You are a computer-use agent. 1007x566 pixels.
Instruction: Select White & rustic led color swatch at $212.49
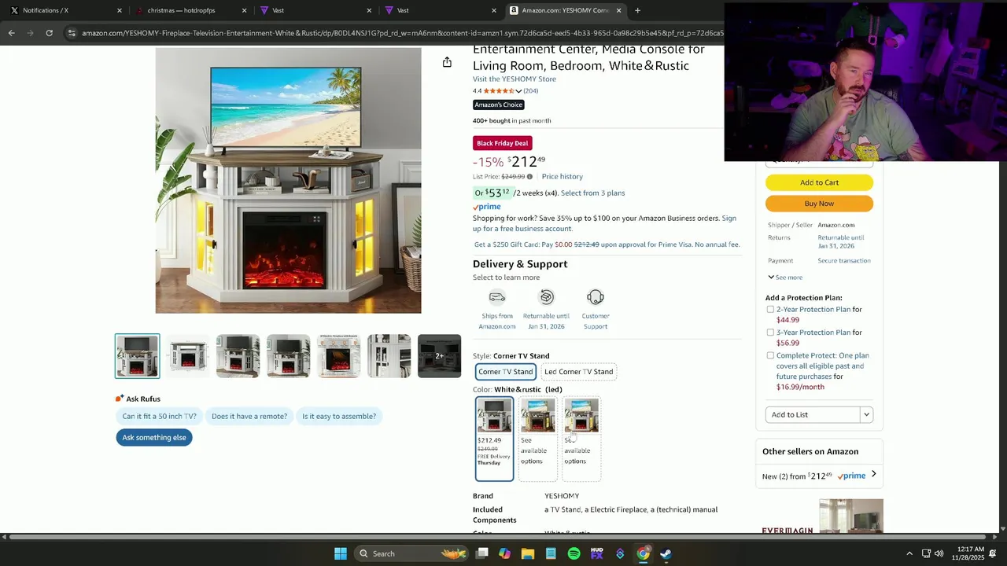tap(494, 439)
